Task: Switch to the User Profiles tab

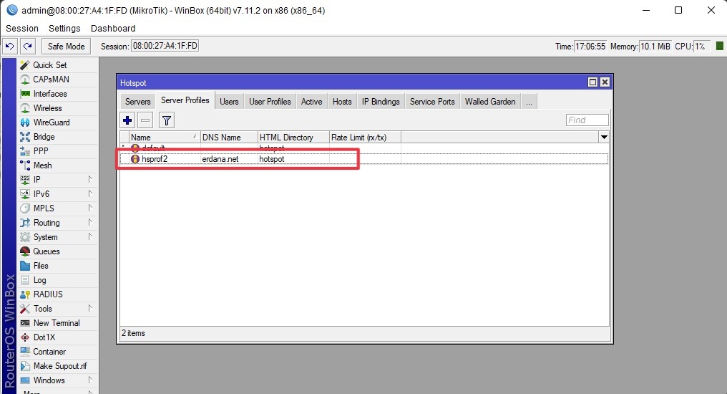Action: 270,102
